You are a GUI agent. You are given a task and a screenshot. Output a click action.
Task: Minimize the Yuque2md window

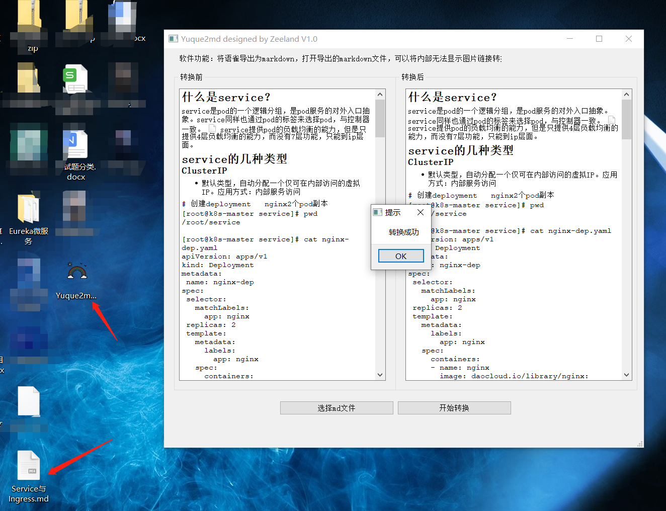570,39
